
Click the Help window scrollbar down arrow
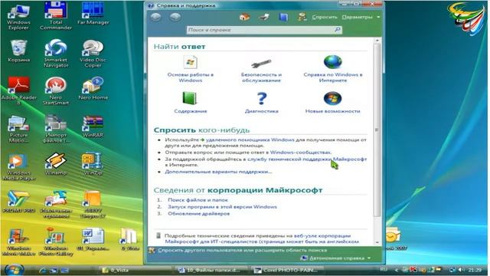(377, 242)
